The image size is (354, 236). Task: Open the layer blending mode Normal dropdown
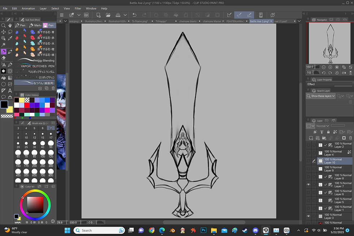[323, 126]
